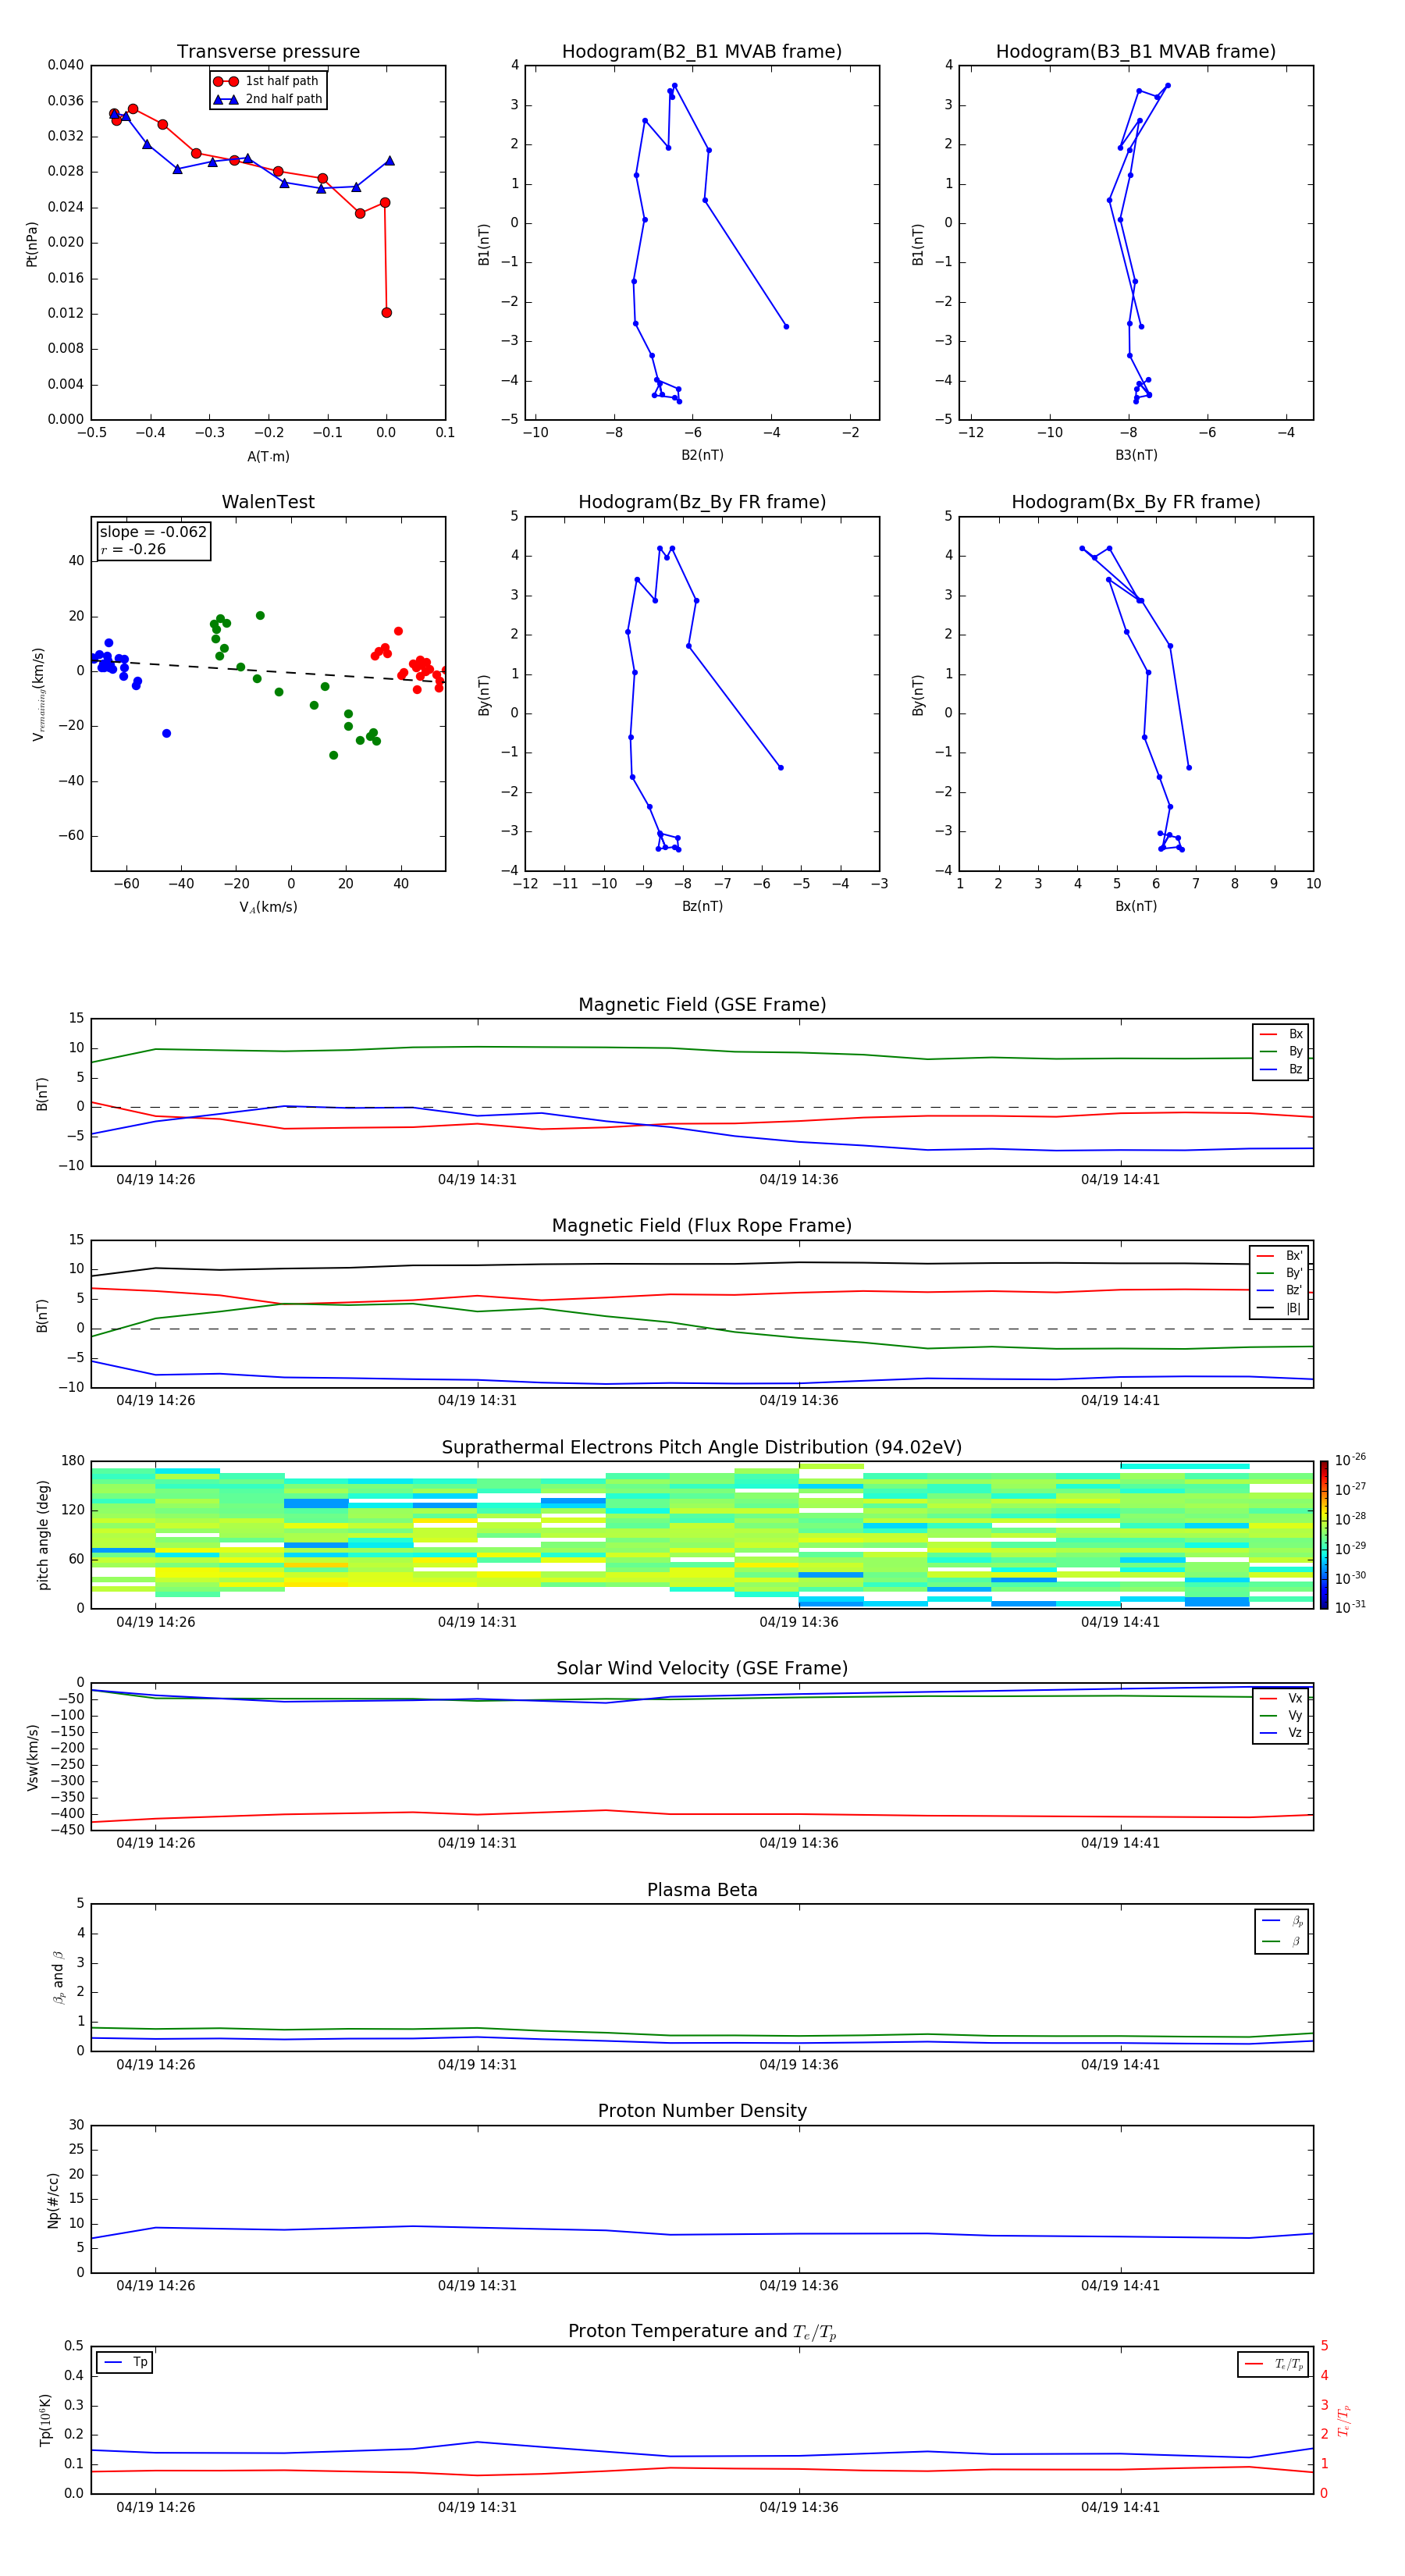Click the "Bz'" legend entry
Viewport: 1405px width, 2576px height.
(1279, 1290)
